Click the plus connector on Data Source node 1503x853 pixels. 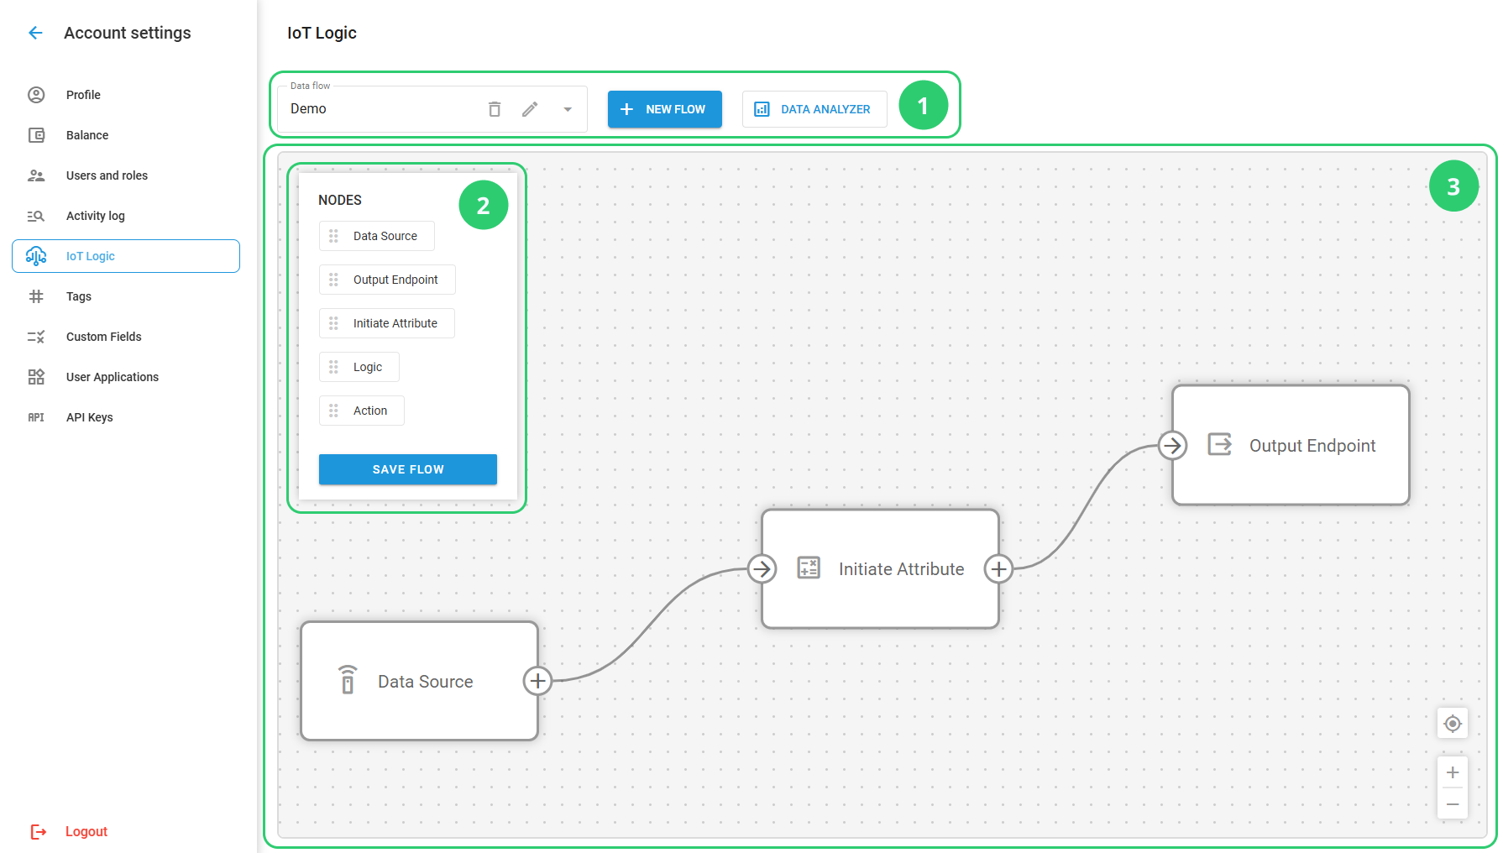[537, 681]
